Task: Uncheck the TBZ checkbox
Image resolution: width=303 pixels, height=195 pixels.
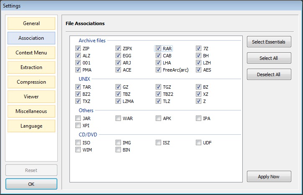Action: 118,94
